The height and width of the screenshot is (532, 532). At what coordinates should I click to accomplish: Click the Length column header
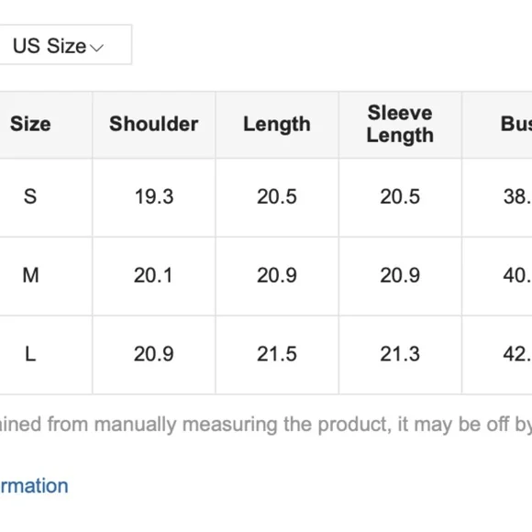[277, 125]
